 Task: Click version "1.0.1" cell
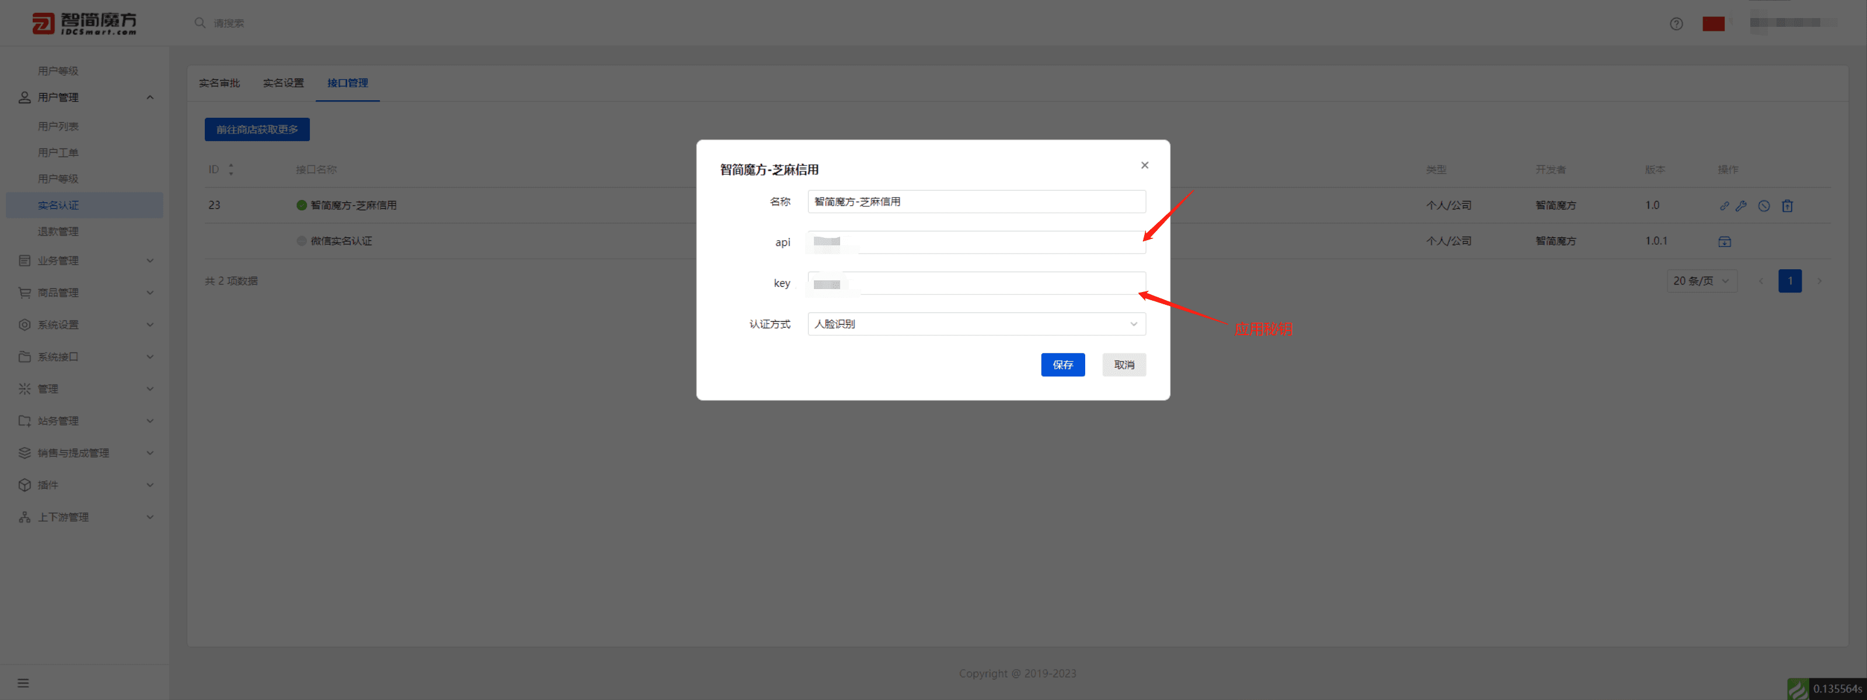[x=1656, y=240]
